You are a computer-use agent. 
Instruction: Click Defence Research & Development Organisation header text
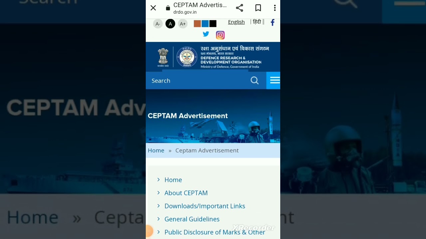[x=231, y=60]
